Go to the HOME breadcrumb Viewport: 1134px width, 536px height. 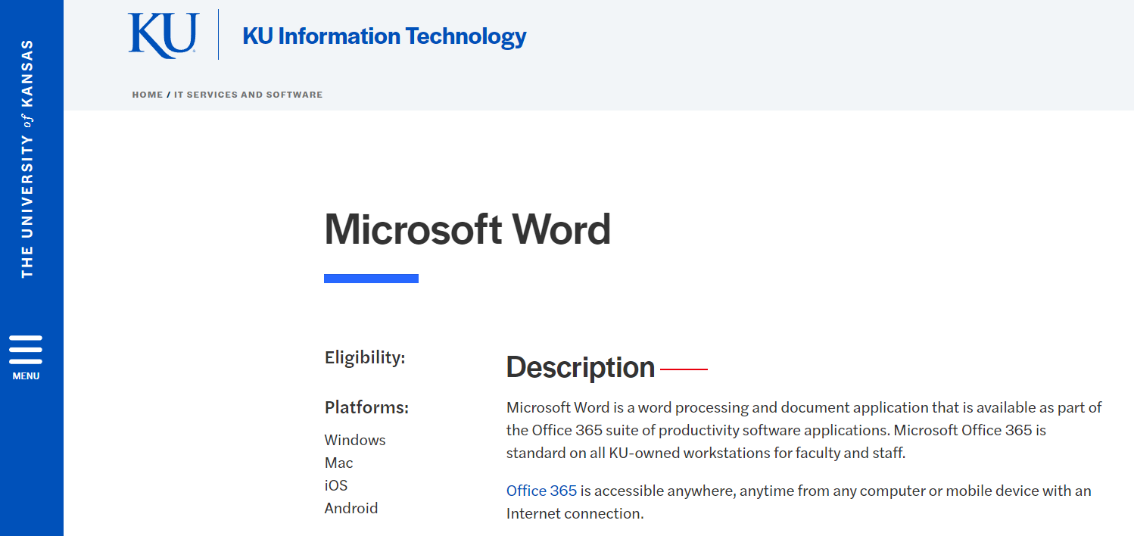pos(147,95)
